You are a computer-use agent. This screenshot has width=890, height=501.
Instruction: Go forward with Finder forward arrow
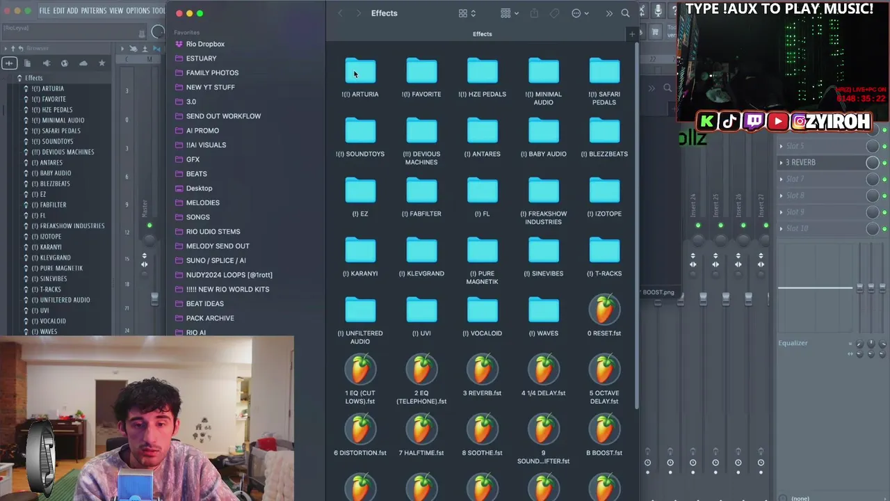tap(359, 13)
